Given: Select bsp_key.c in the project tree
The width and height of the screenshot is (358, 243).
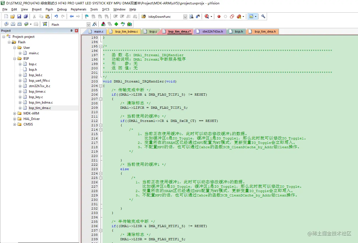Looking at the screenshot, I should (x=36, y=97).
